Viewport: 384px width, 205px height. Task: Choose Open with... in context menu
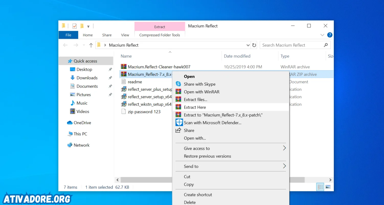231,138
